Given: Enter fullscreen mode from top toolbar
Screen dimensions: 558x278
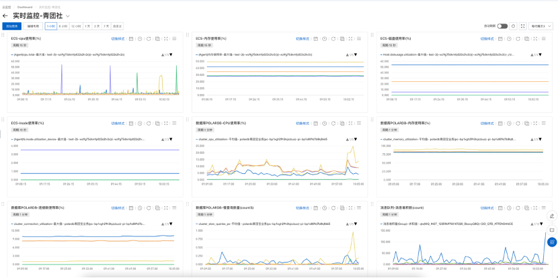Looking at the screenshot, I should click(x=523, y=26).
